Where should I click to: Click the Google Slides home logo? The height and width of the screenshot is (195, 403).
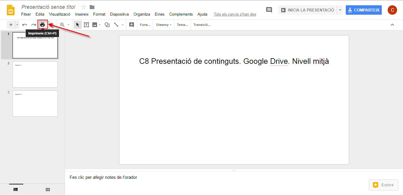(x=11, y=10)
